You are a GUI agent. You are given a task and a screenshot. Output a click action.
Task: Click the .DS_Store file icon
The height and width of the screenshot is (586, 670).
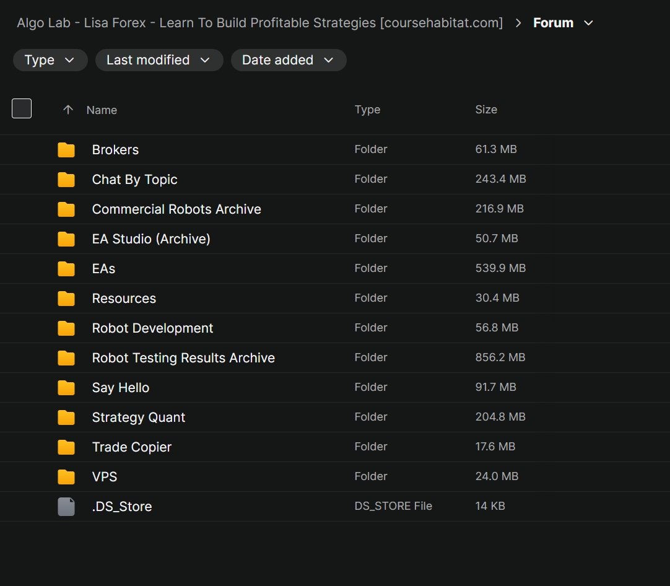point(66,507)
